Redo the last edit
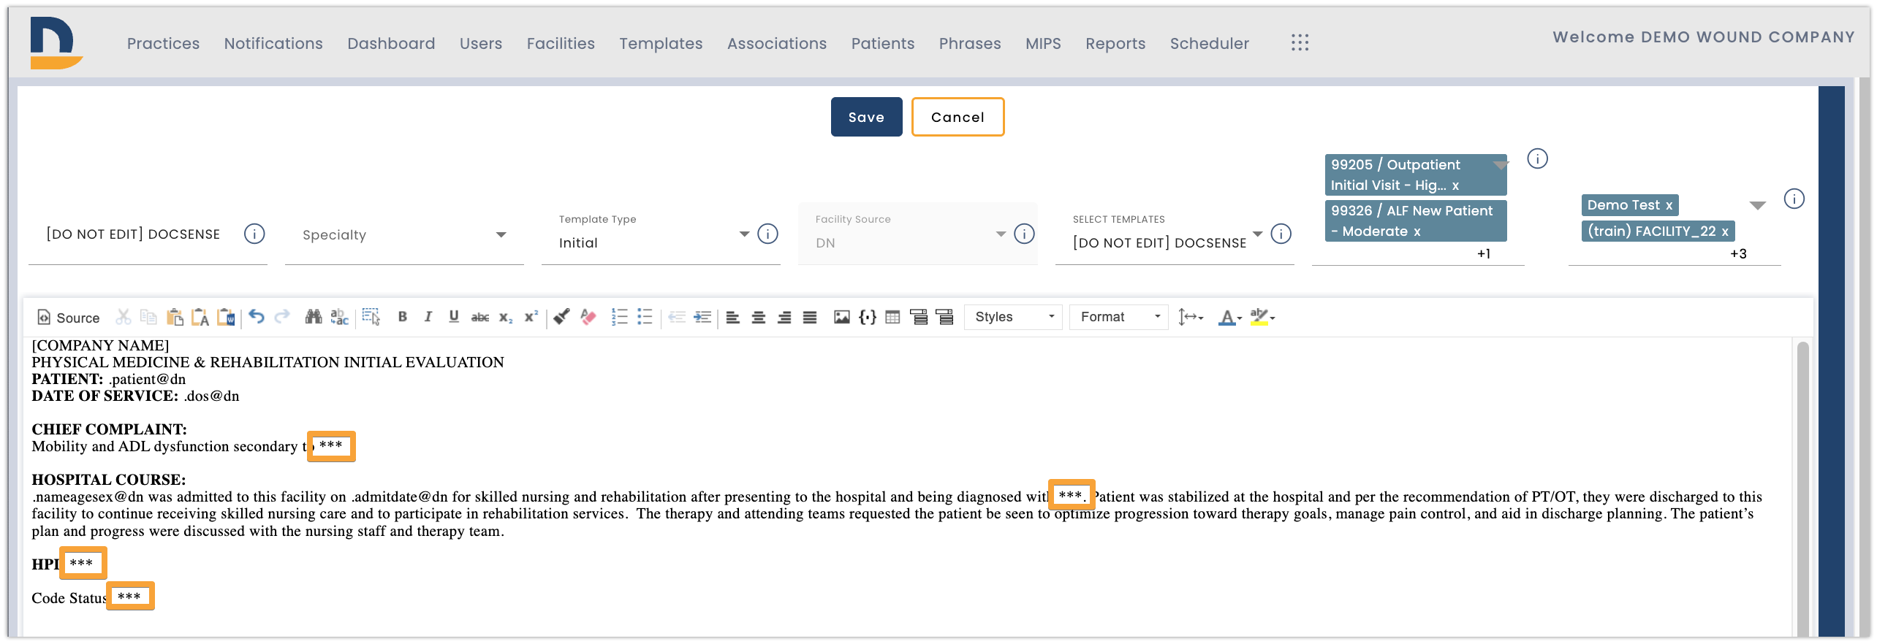 click(x=282, y=317)
